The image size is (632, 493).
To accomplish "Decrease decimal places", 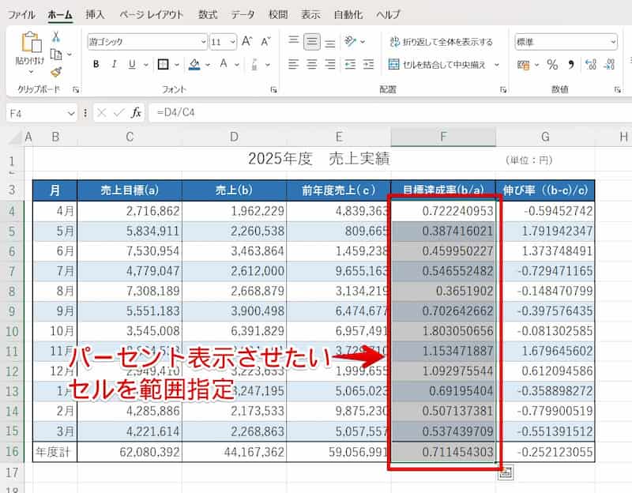I will point(609,66).
